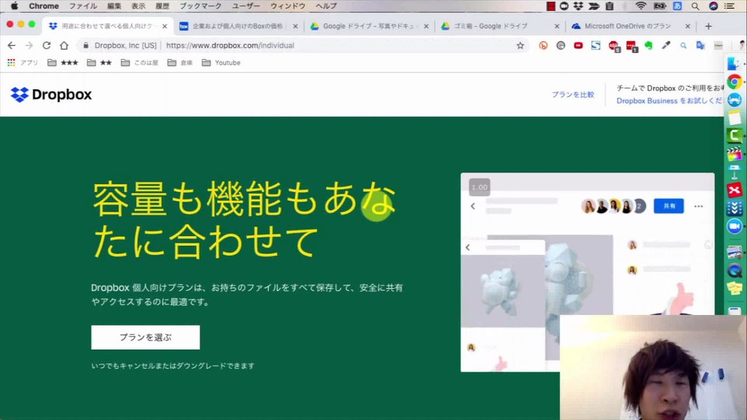The height and width of the screenshot is (420, 747).
Task: Open the Wi-Fi status menu
Action: tap(641, 6)
